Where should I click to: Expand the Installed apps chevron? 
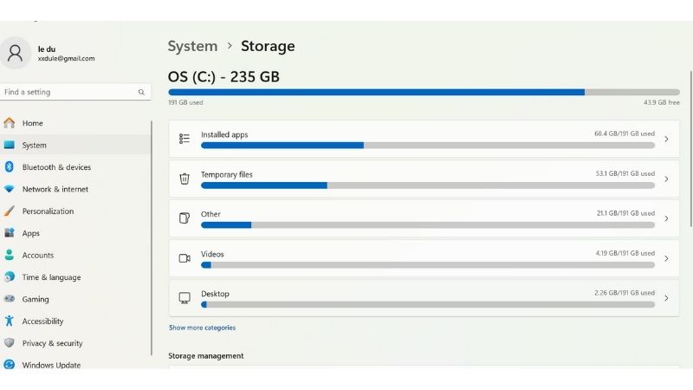pyautogui.click(x=666, y=139)
